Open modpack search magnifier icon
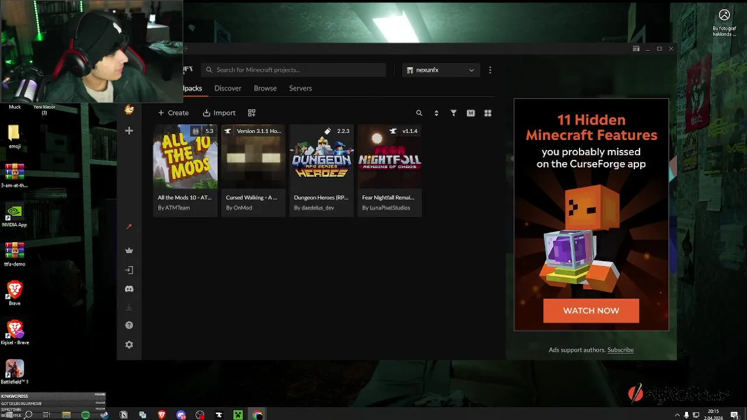747x420 pixels. click(x=419, y=113)
